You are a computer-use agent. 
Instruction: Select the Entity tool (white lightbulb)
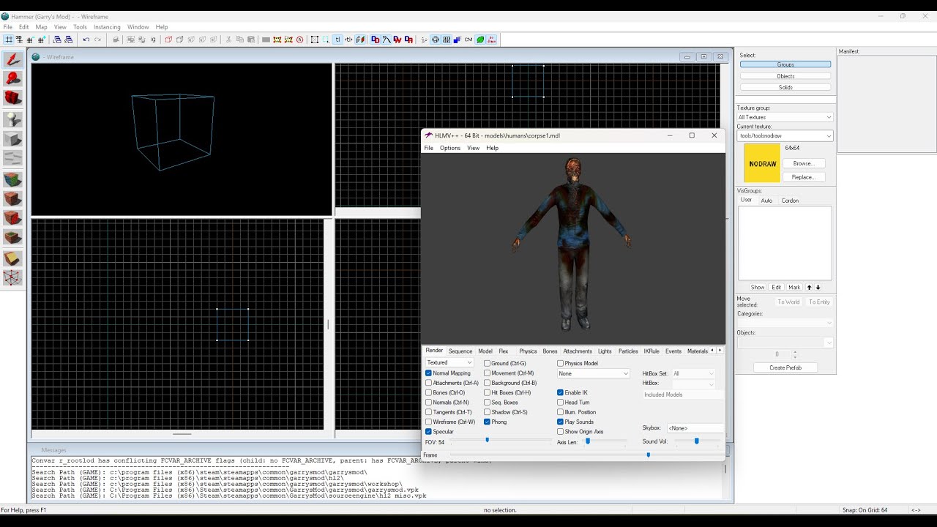coord(12,119)
